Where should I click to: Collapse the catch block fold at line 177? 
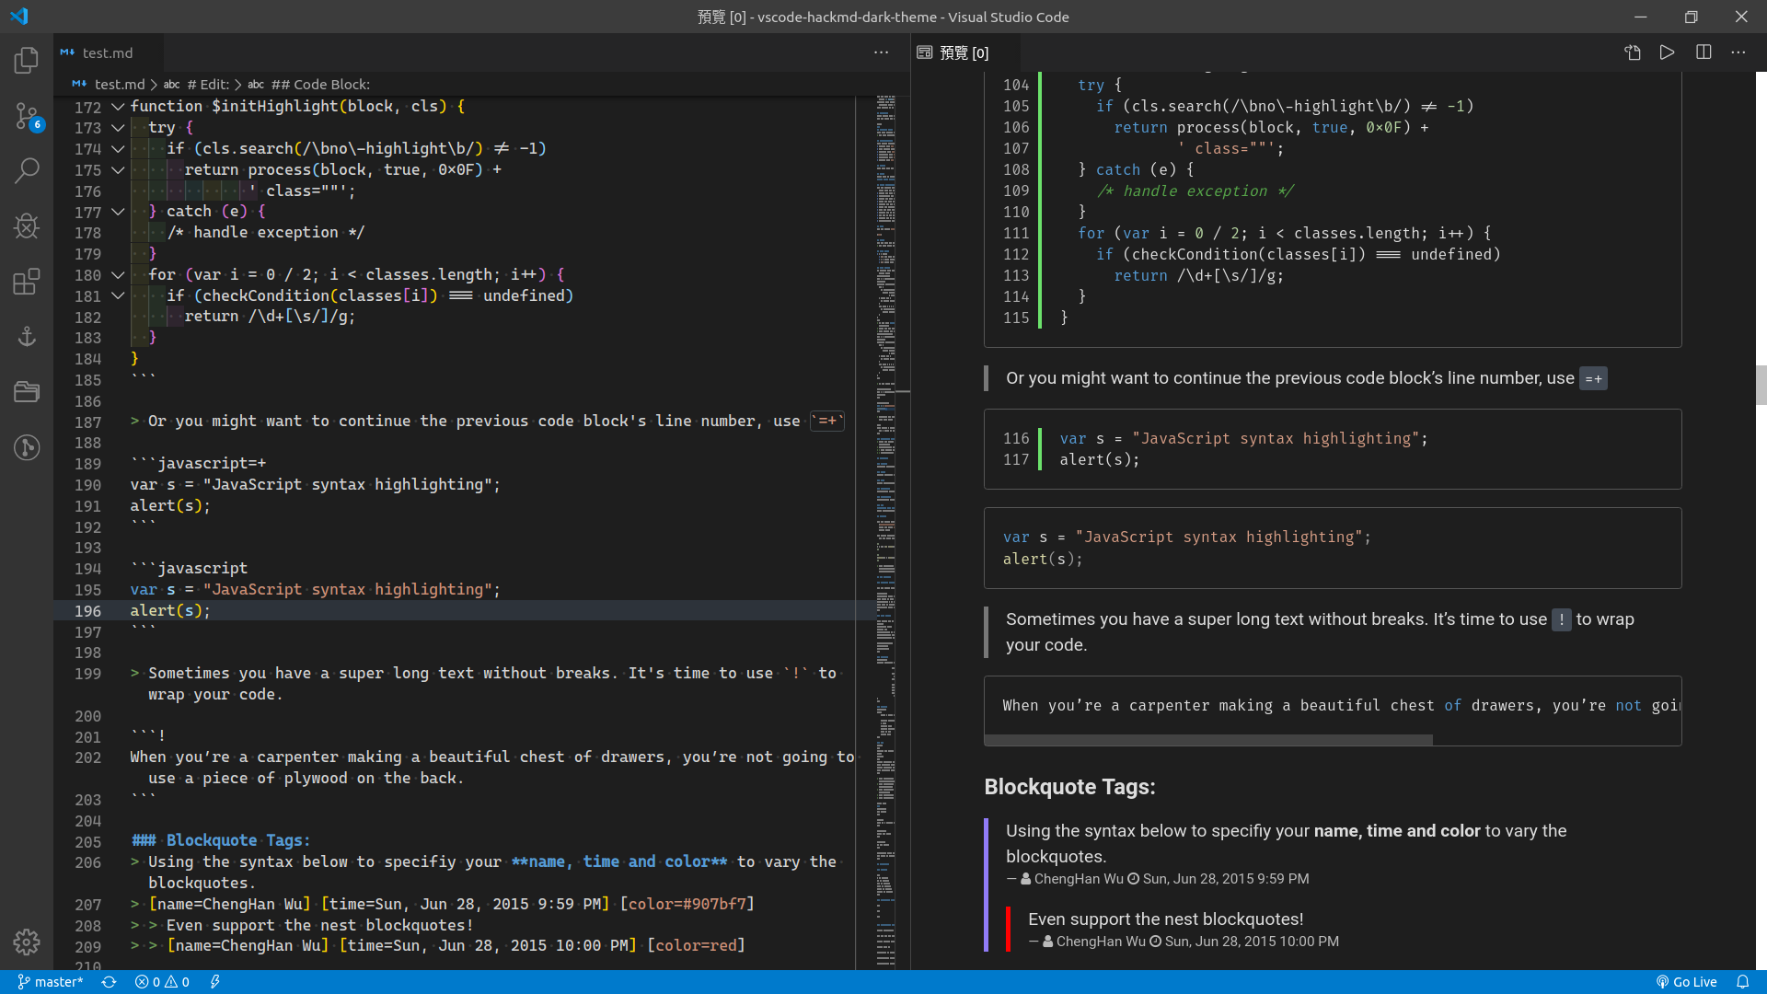[118, 212]
